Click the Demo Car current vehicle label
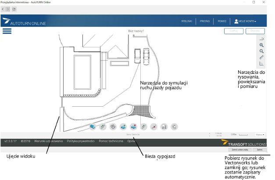 (133, 134)
